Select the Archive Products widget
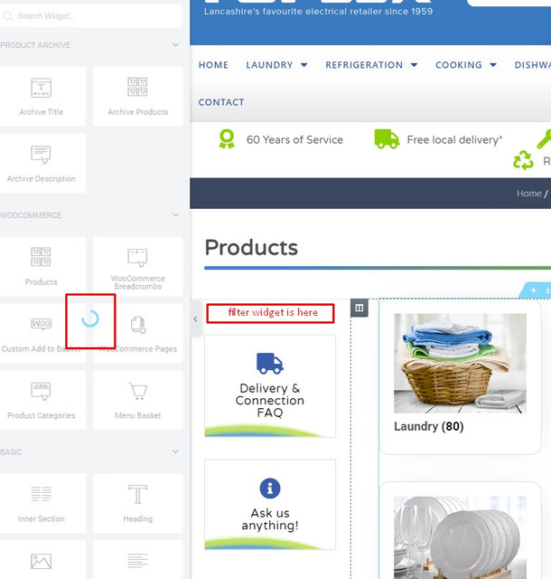551x579 pixels. point(137,96)
